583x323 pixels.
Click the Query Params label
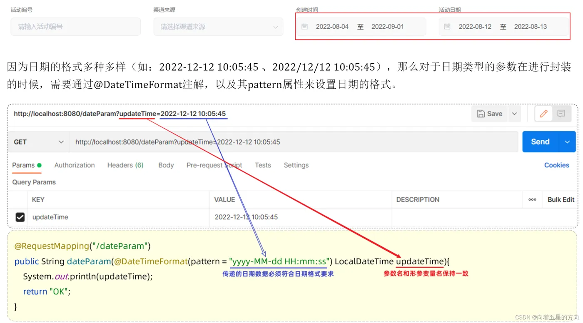[x=34, y=182]
